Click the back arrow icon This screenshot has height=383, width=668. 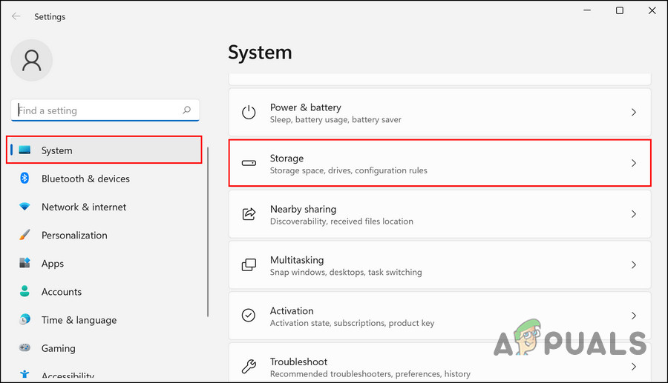(16, 16)
